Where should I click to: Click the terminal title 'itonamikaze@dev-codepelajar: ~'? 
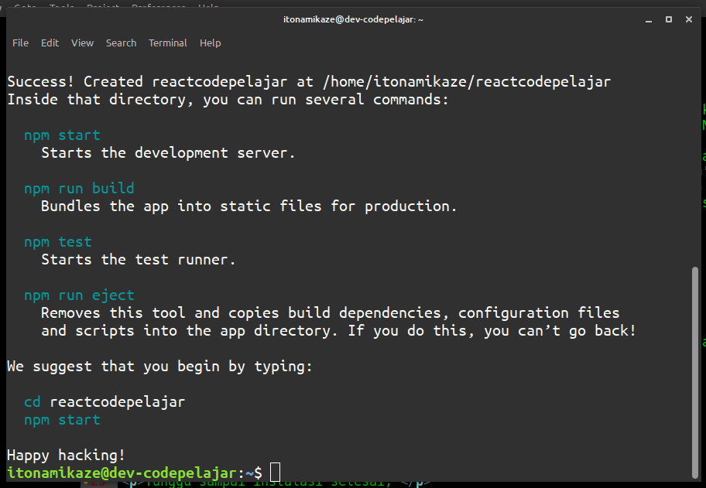(x=353, y=19)
